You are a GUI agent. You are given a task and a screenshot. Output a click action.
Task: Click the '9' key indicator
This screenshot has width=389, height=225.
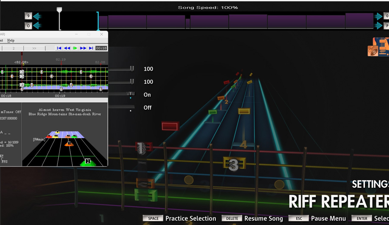pyautogui.click(x=28, y=16)
